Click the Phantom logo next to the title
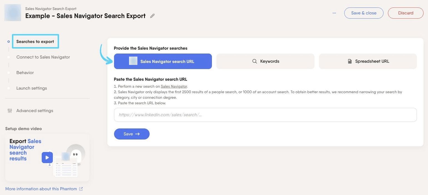Viewport: 428px width, 195px height. click(13, 13)
